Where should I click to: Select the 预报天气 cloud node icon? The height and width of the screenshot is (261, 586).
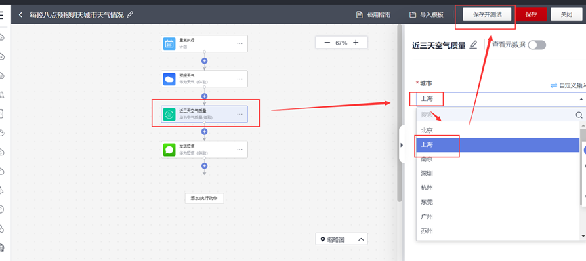pos(169,79)
